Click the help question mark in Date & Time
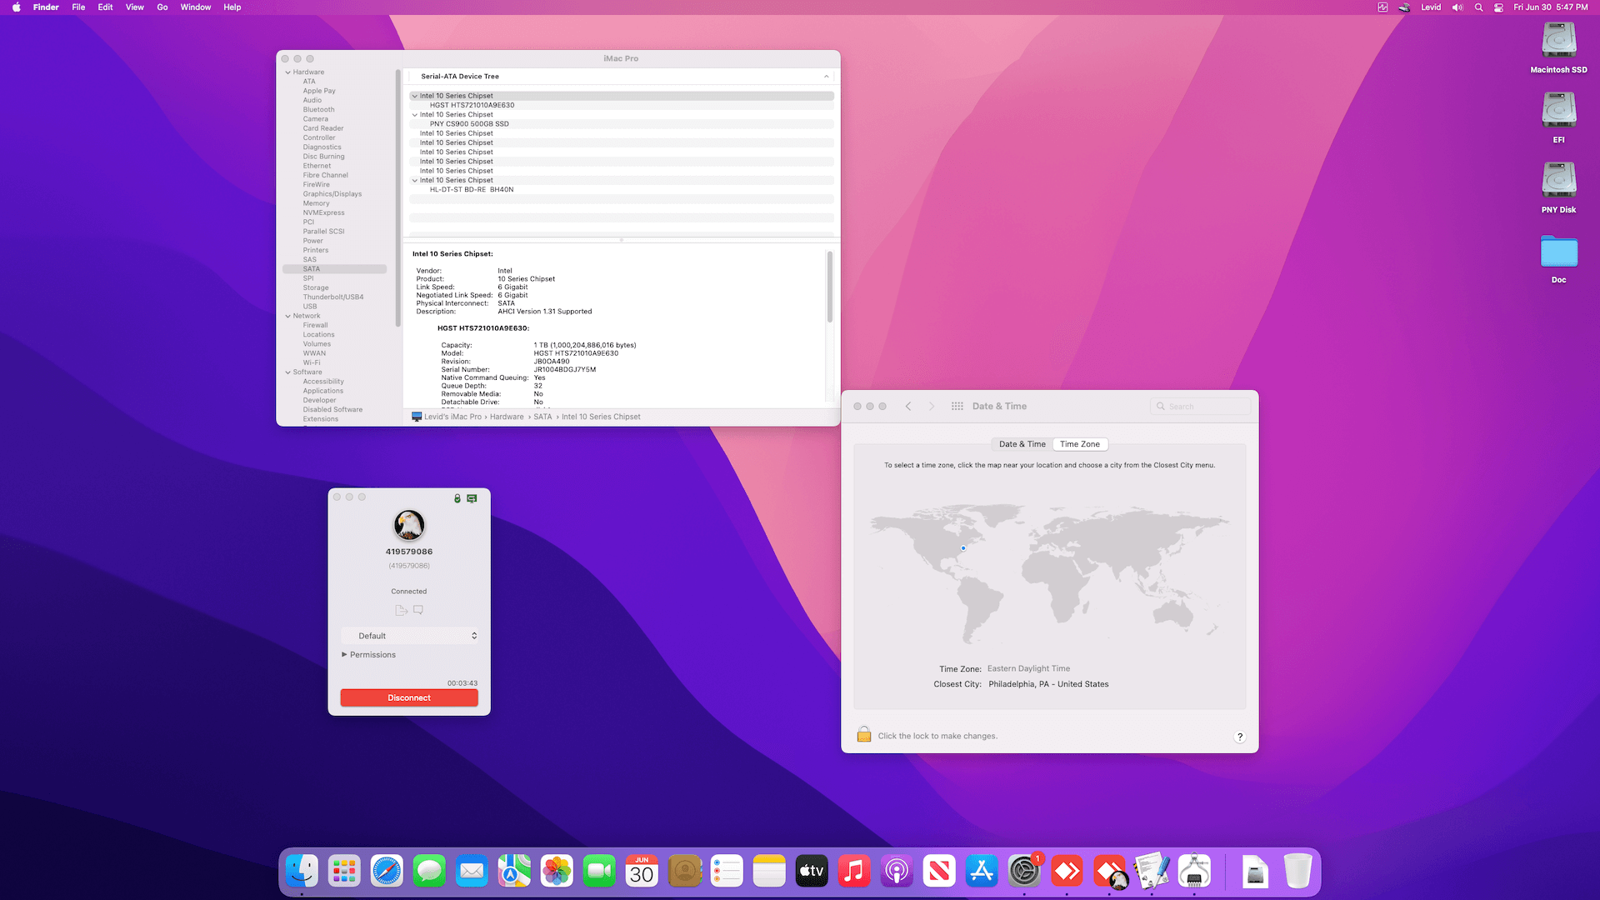This screenshot has height=900, width=1600. pyautogui.click(x=1240, y=737)
